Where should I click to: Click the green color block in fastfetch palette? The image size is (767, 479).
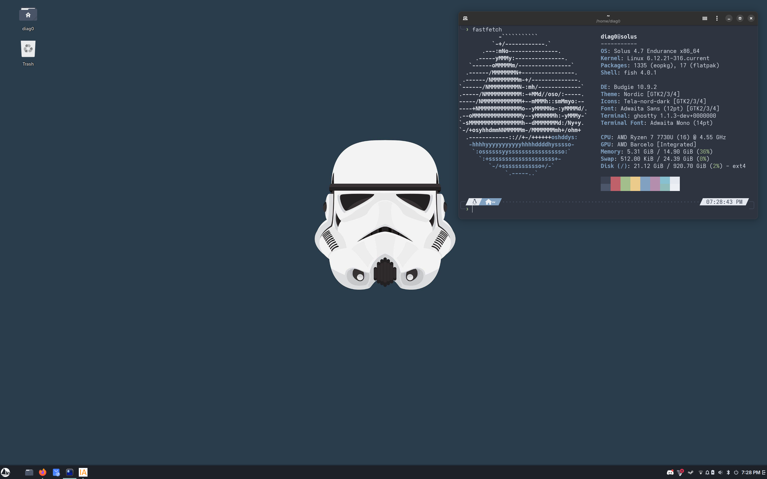pos(625,184)
